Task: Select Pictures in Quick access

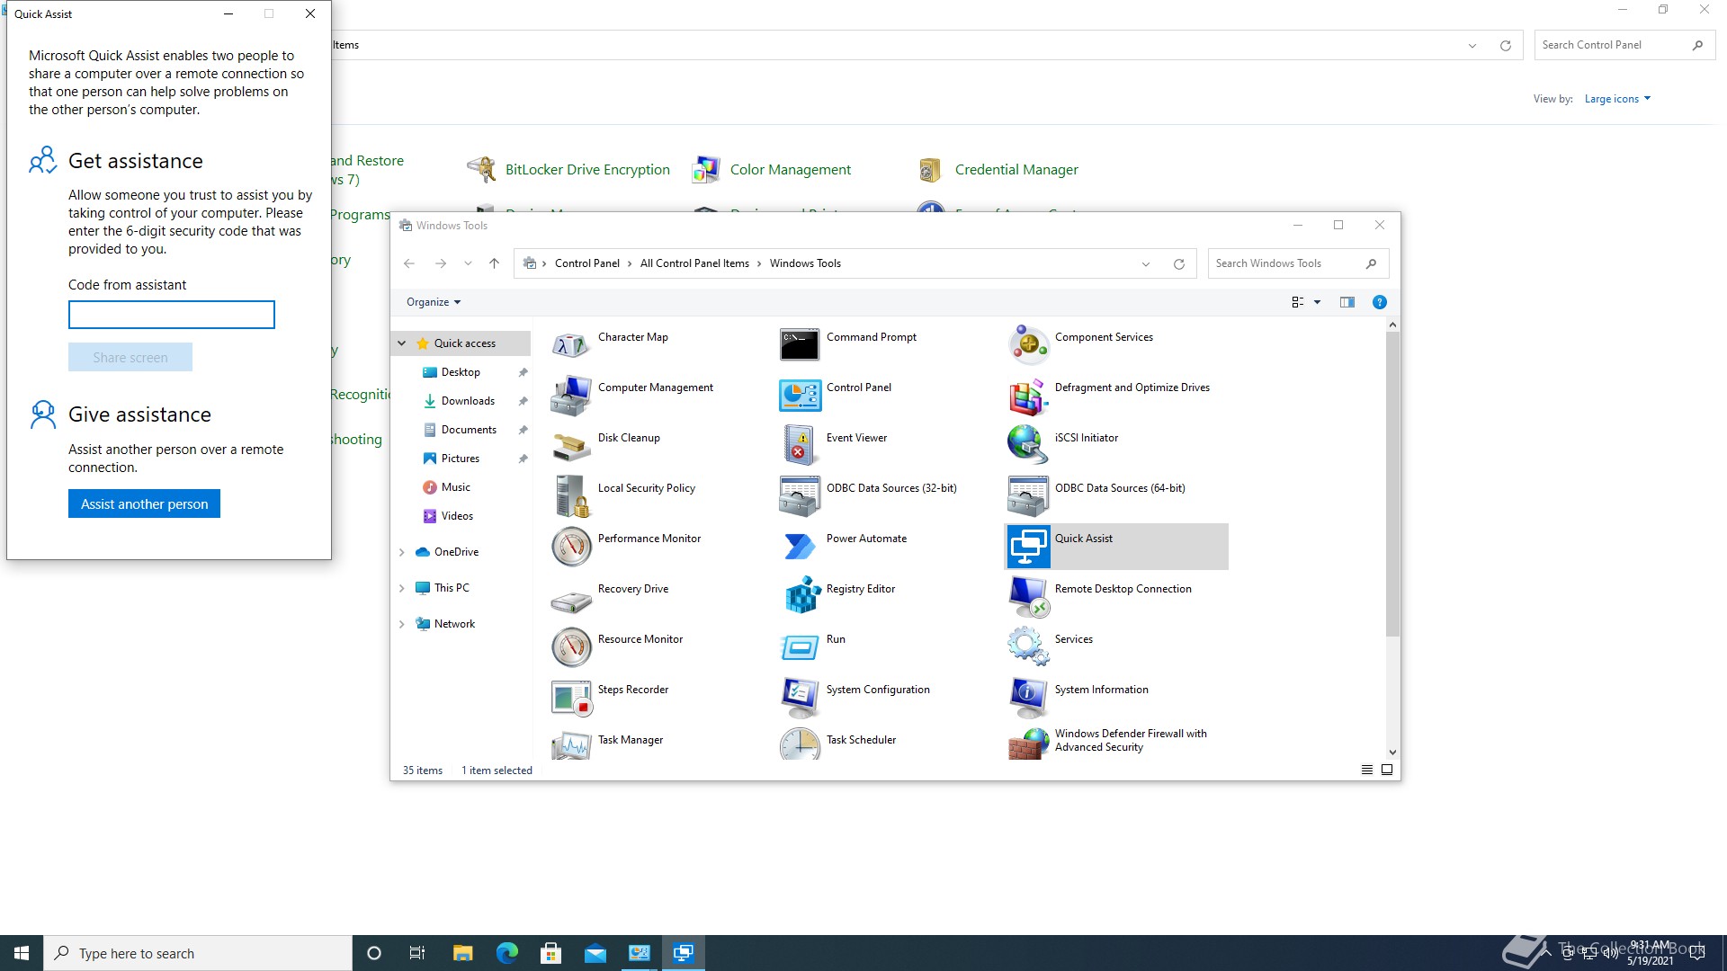Action: tap(461, 459)
